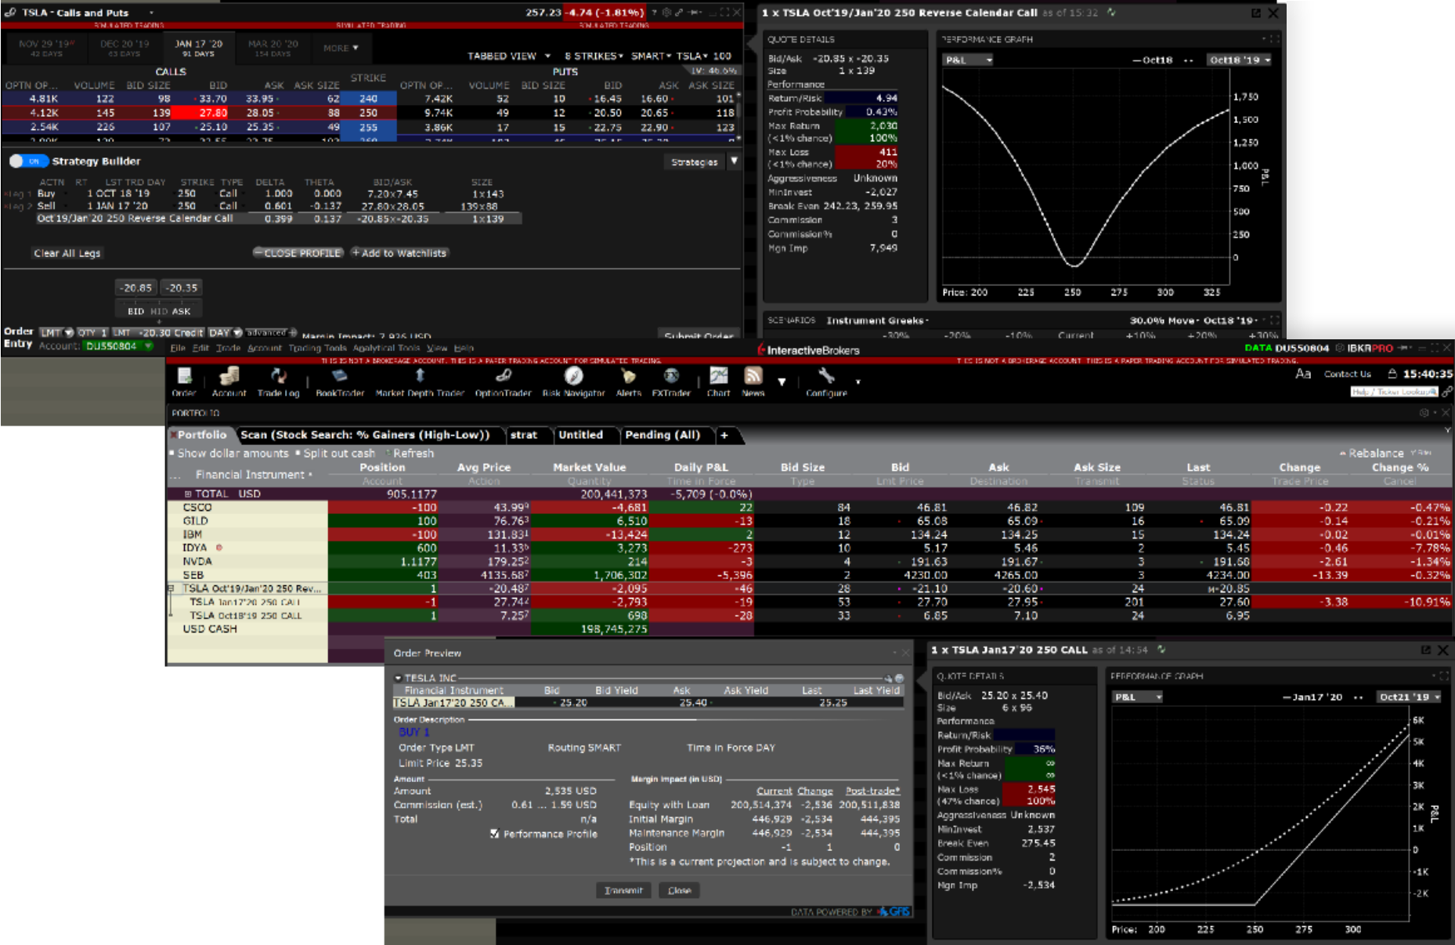Open the Oct21 '19 date dropdown in lower graph
Screen dimensions: 1455x945
1409,697
